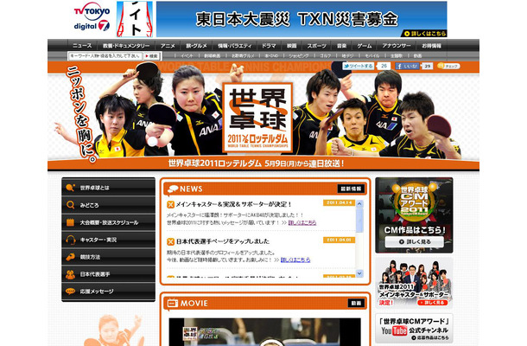Open みどころ with magnifier icon
The width and height of the screenshot is (527, 346).
point(108,205)
